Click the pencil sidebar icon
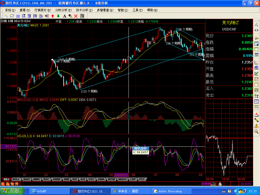Image resolution: width=260 pixels, height=195 pixels. (256, 120)
